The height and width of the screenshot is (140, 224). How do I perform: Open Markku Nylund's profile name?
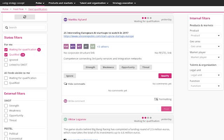(77, 20)
